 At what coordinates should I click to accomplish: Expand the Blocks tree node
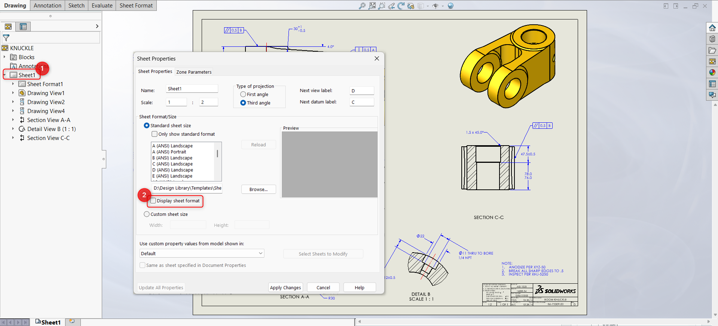pos(4,57)
